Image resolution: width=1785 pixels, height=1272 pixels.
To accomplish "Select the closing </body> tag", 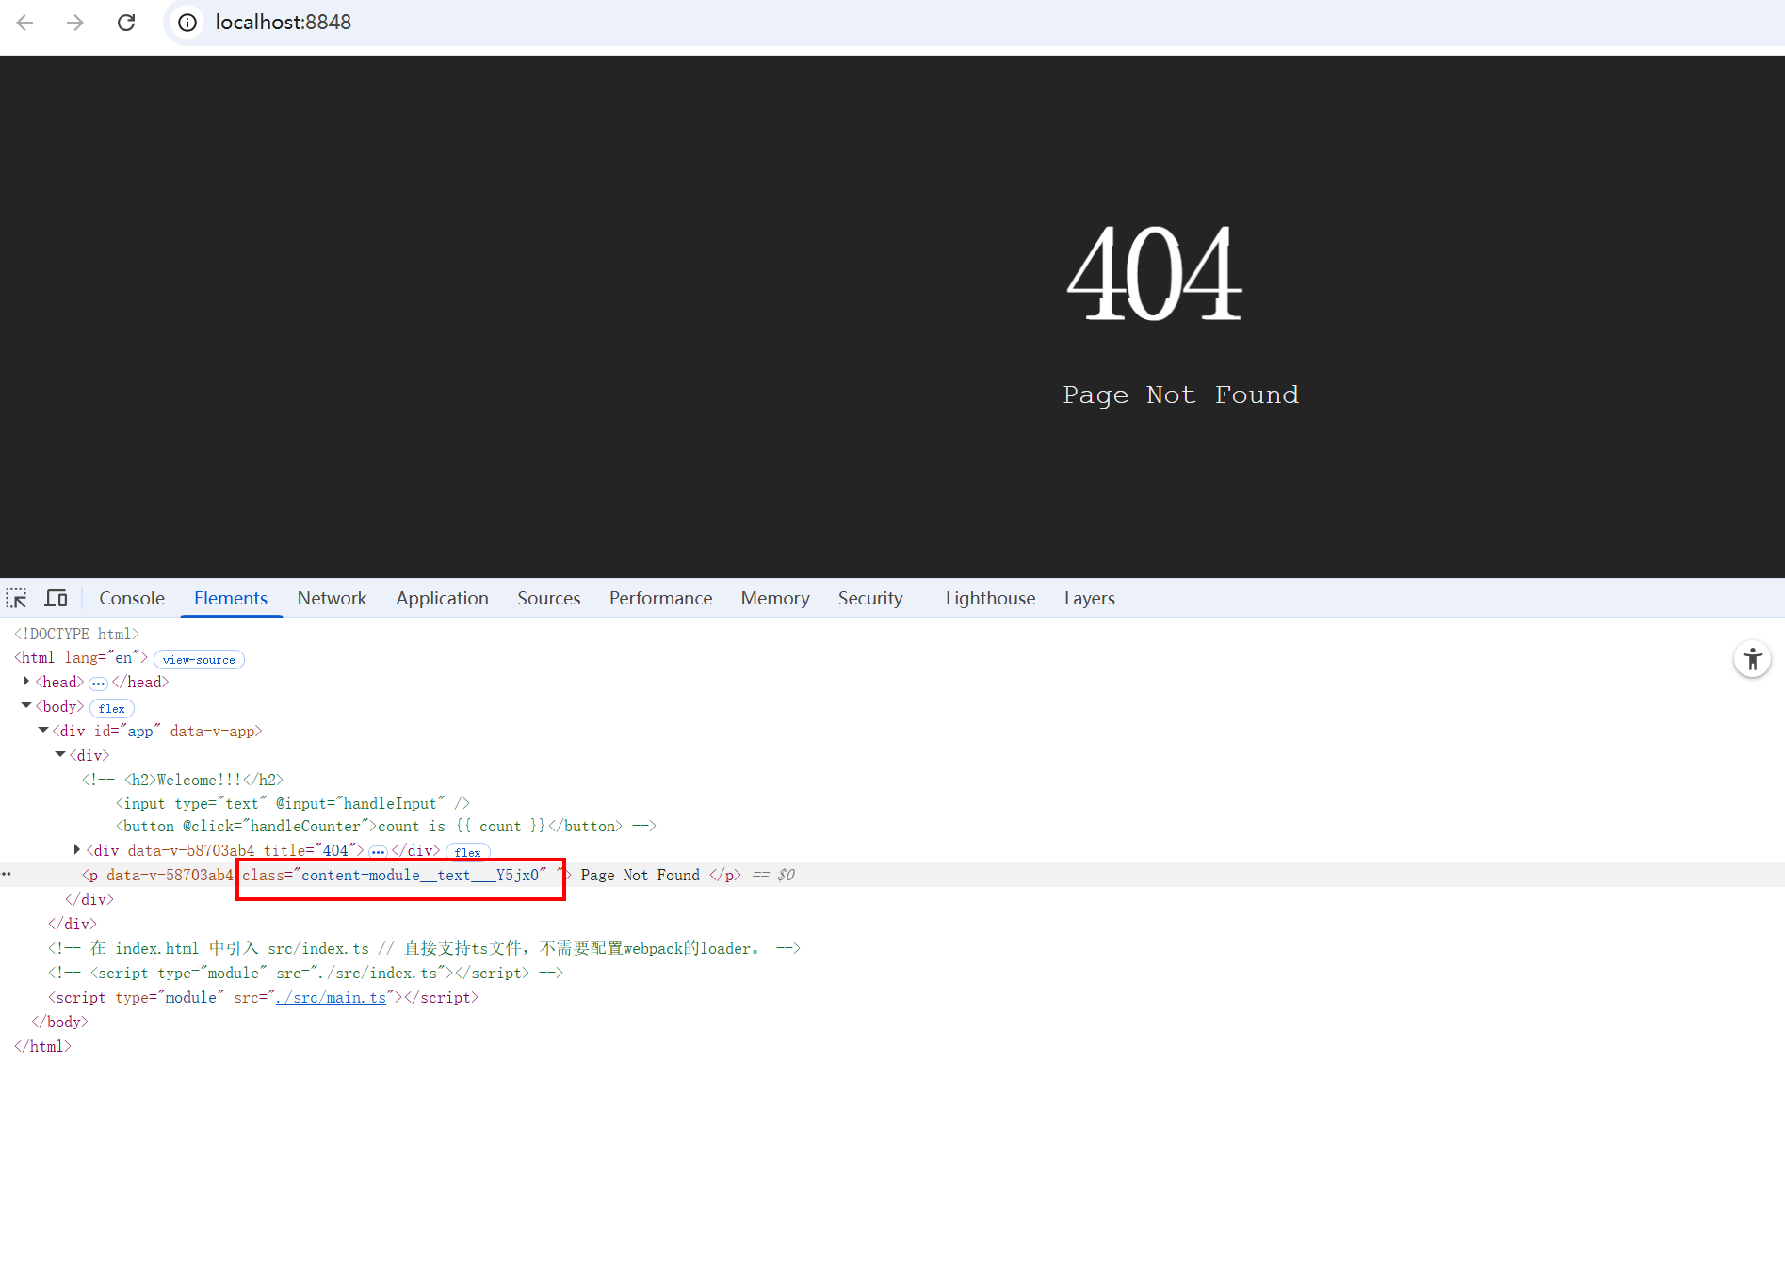I will click(59, 1022).
